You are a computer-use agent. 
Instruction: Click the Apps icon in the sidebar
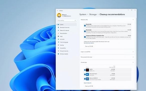(x=58, y=36)
